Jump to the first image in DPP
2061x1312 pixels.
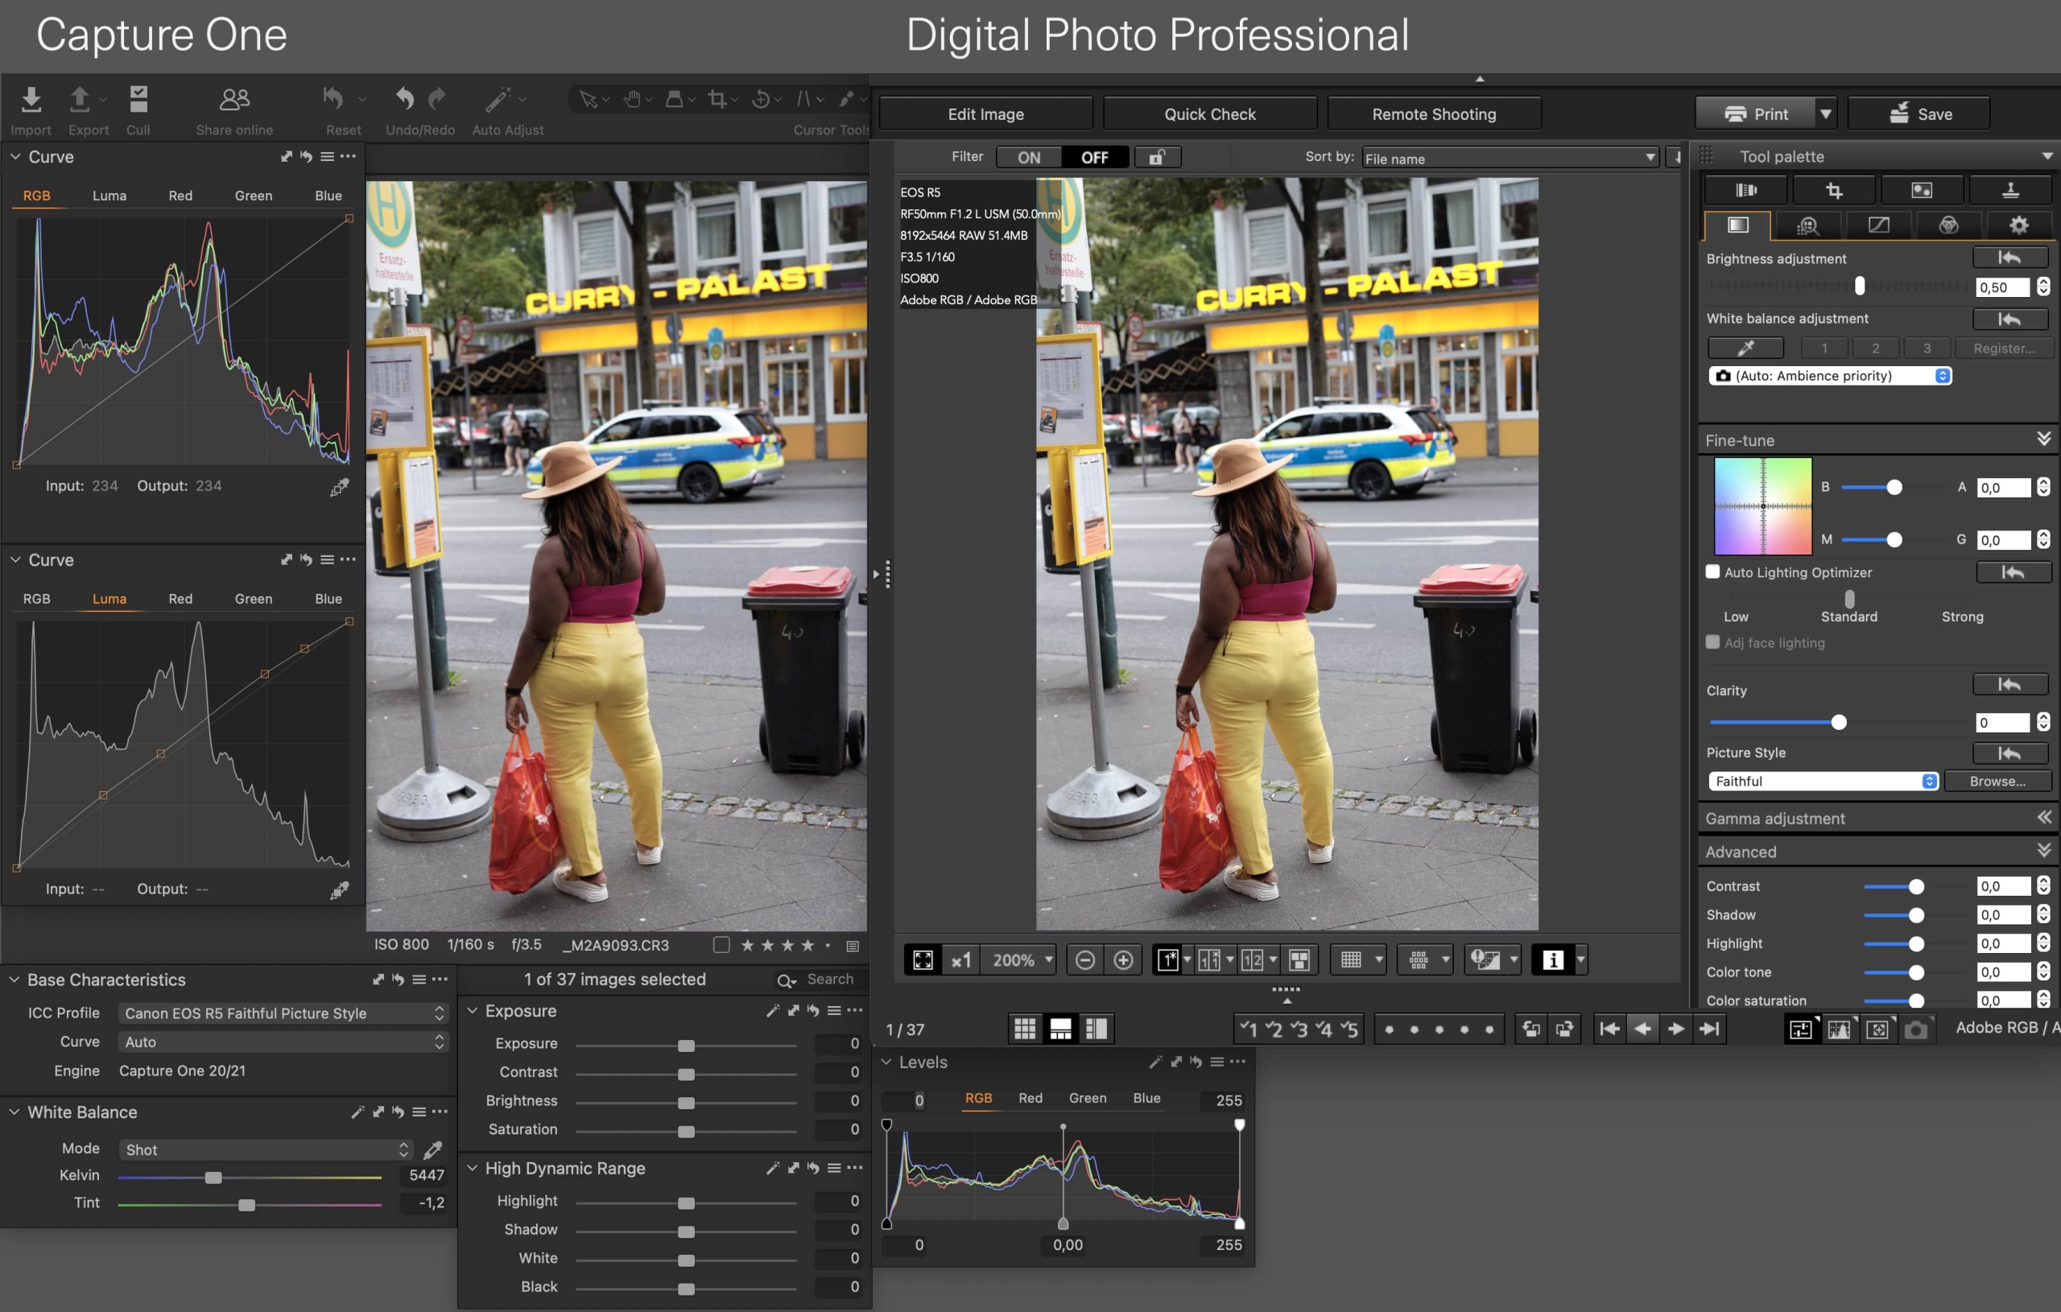pyautogui.click(x=1609, y=1029)
